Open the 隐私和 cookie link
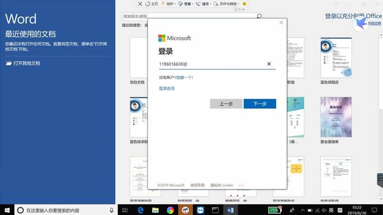The image size is (383, 215). pos(222,185)
